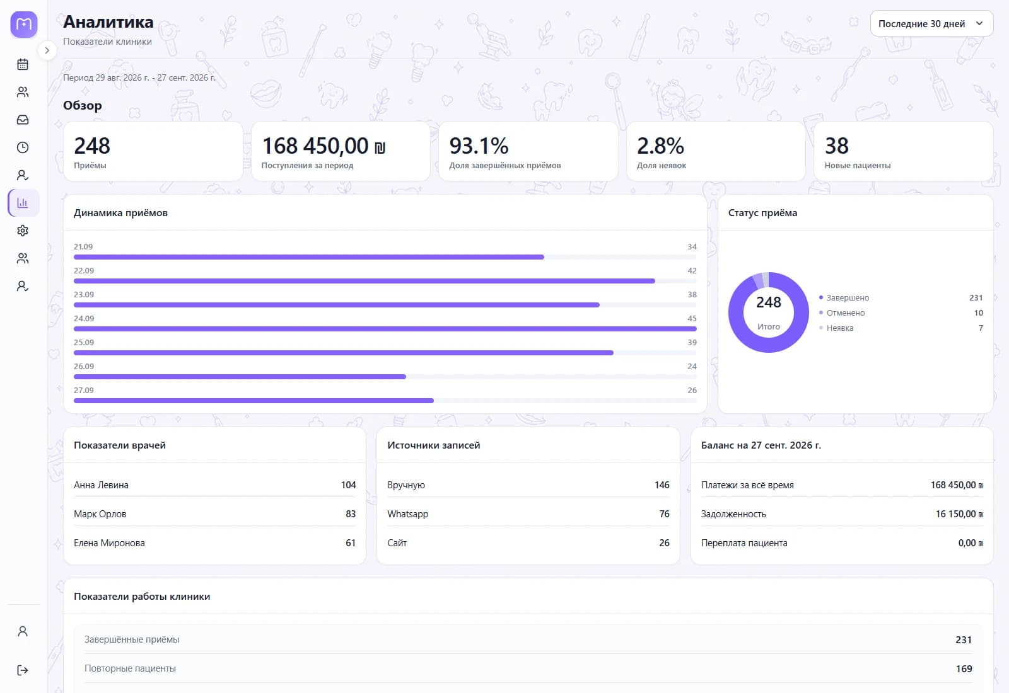1009x693 pixels.
Task: Open the clock history icon in the sidebar
Action: click(23, 147)
